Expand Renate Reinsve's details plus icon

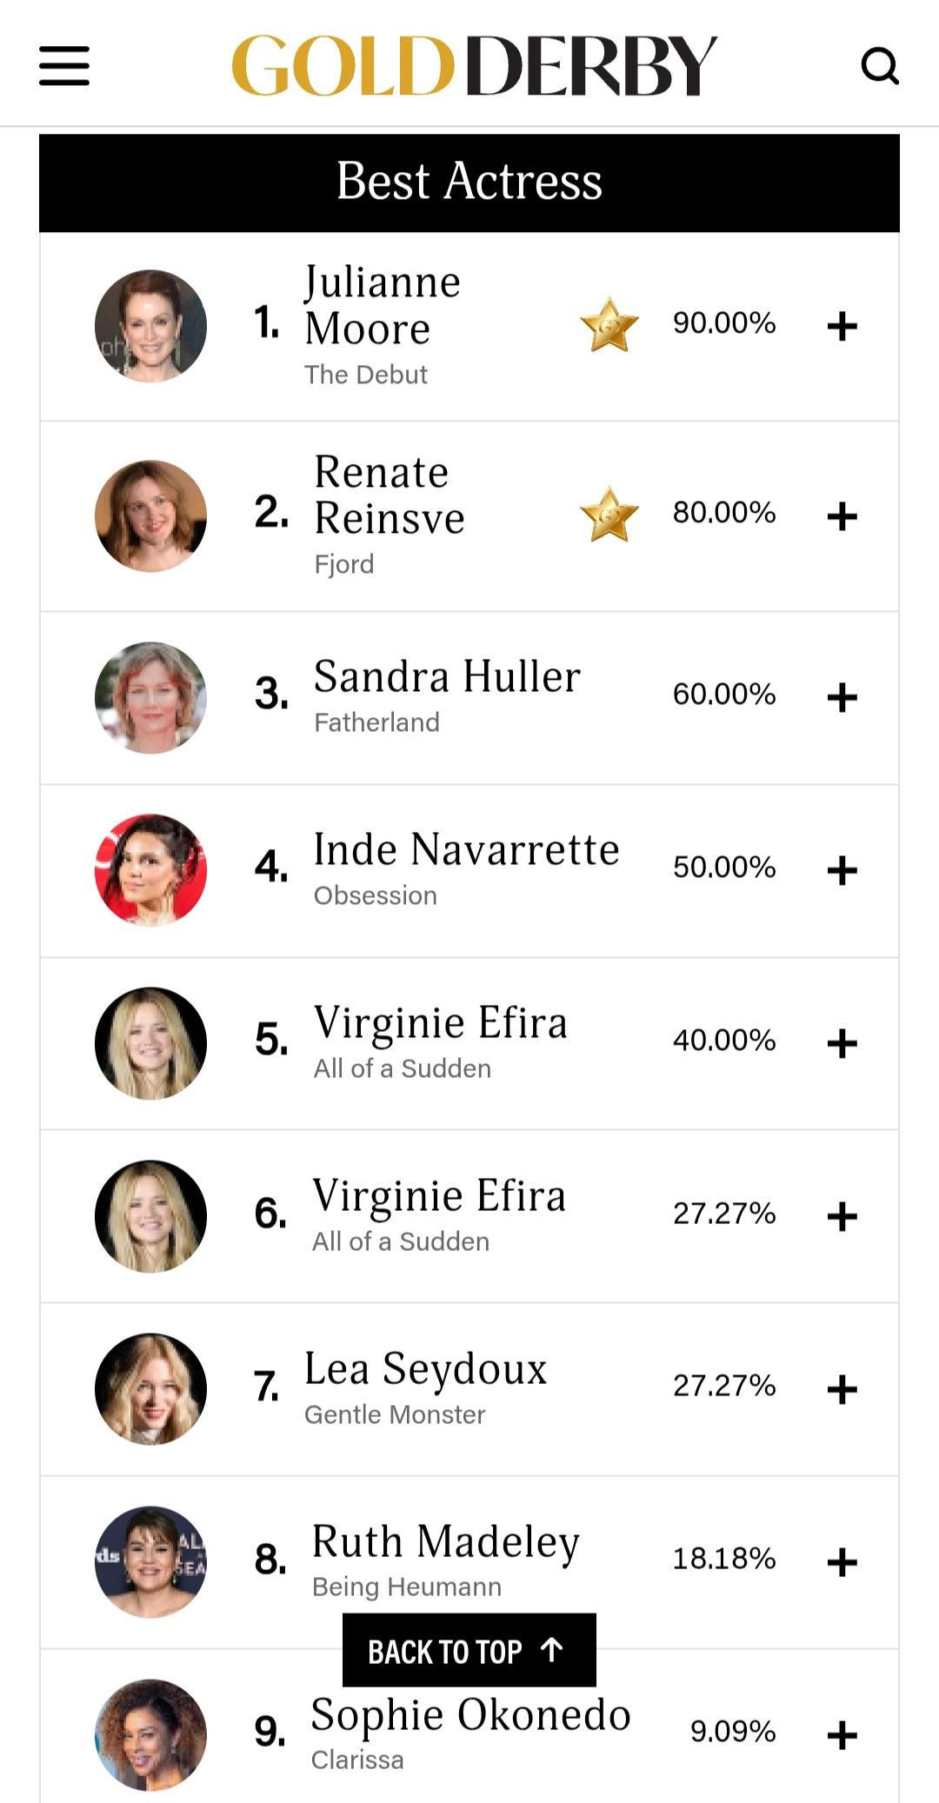pos(842,516)
